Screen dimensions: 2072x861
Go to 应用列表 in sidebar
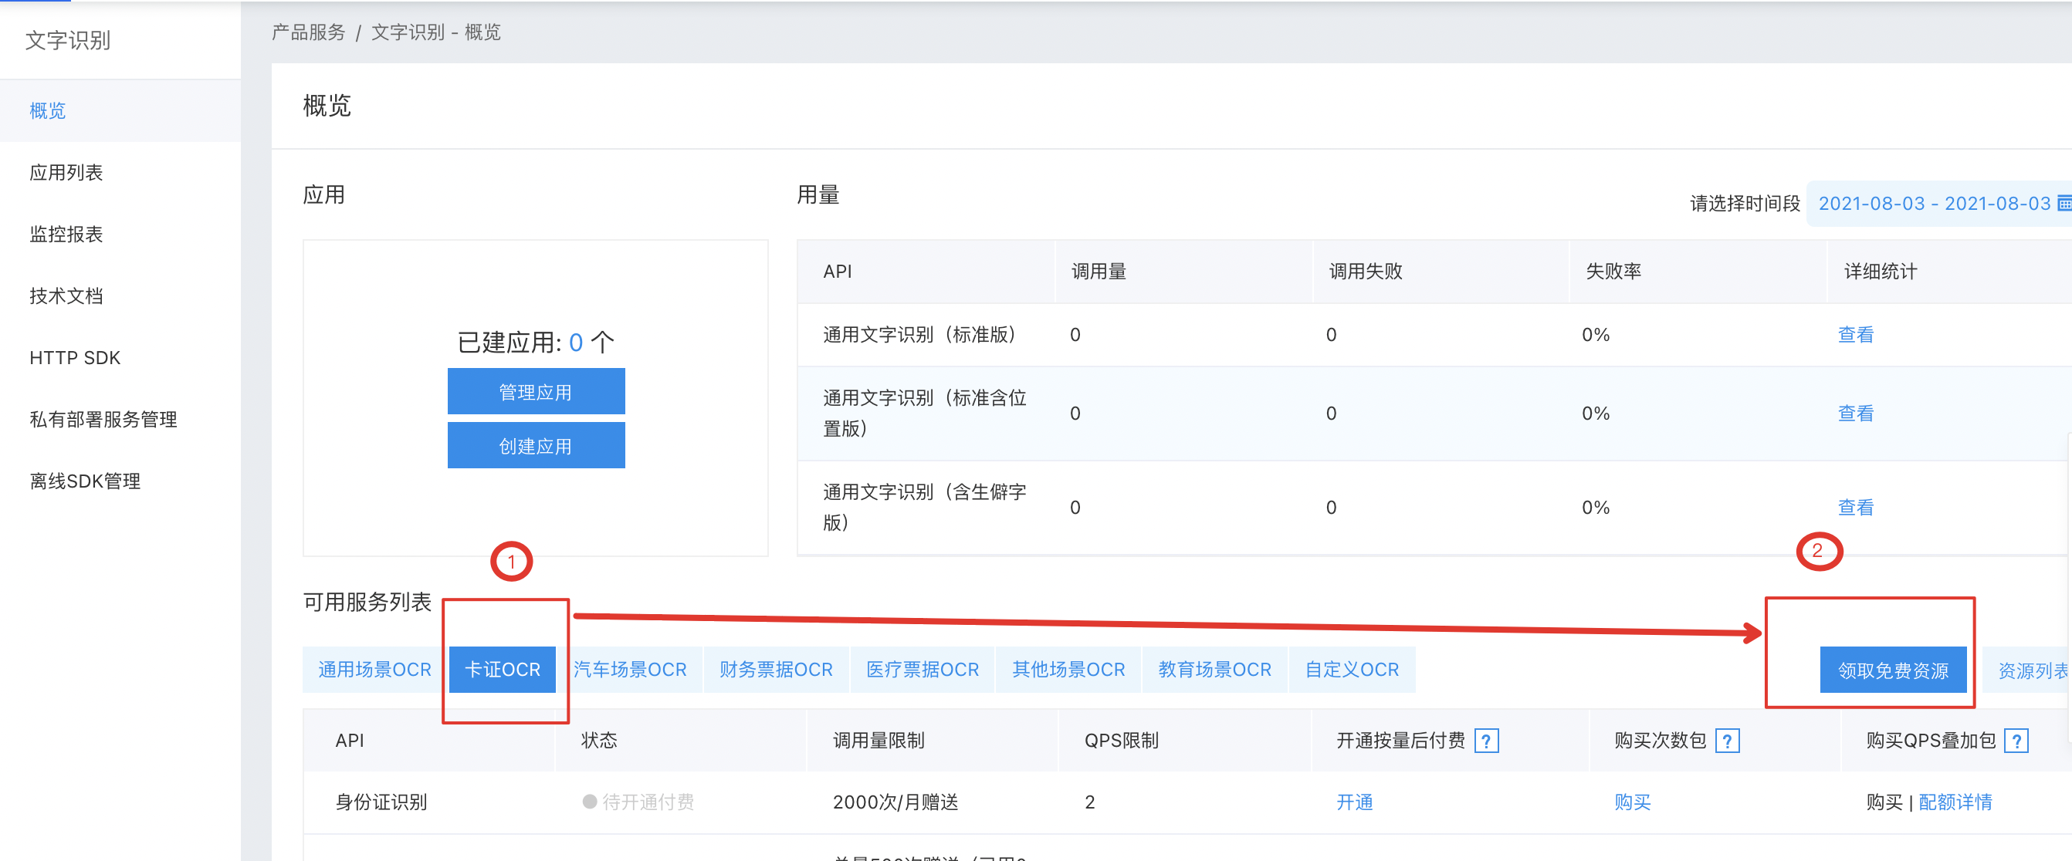[120, 173]
